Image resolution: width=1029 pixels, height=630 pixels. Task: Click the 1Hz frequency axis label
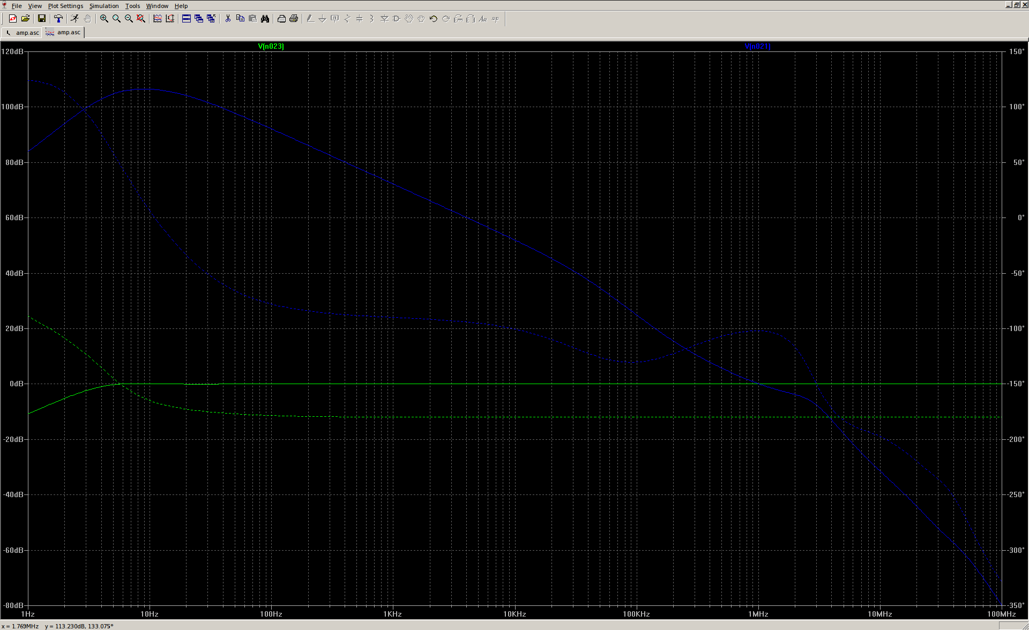click(x=28, y=614)
